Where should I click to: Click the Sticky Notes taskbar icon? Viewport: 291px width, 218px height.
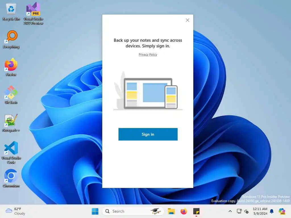196,211
